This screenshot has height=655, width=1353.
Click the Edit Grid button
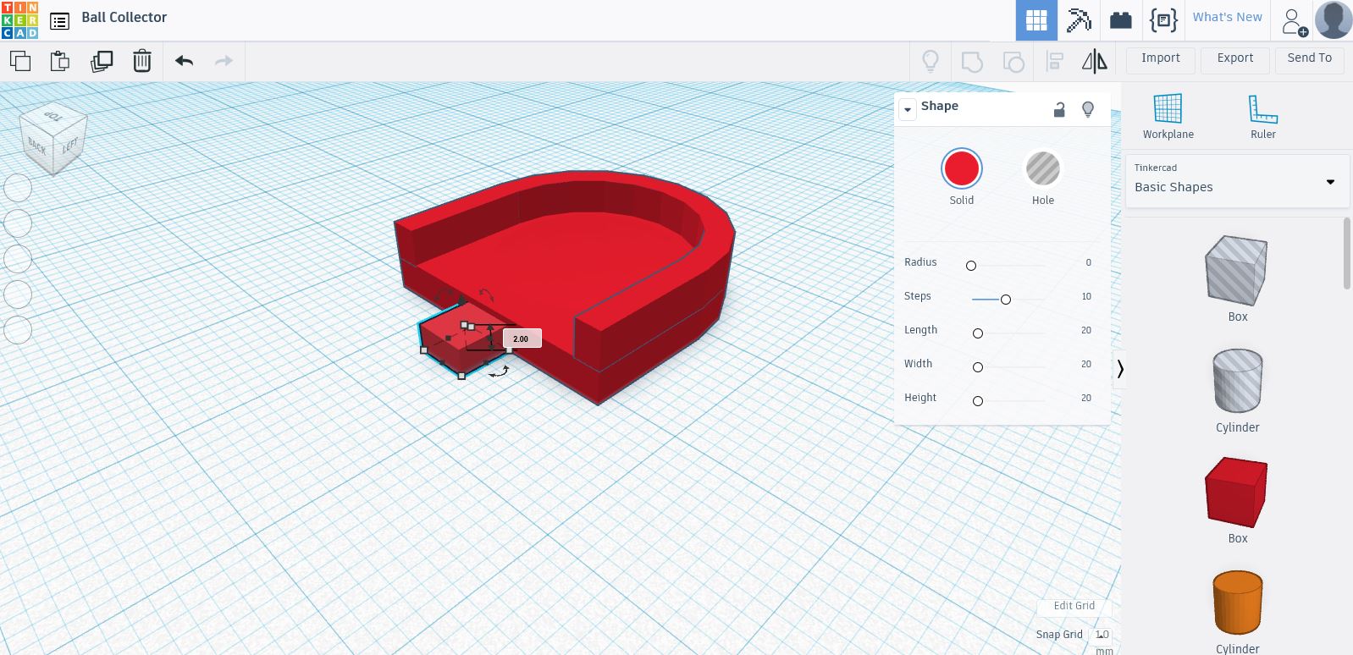pyautogui.click(x=1074, y=606)
